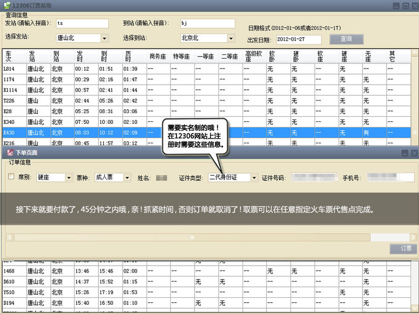Select train row K1114
The height and width of the screenshot is (314, 419).
pyautogui.click(x=207, y=90)
